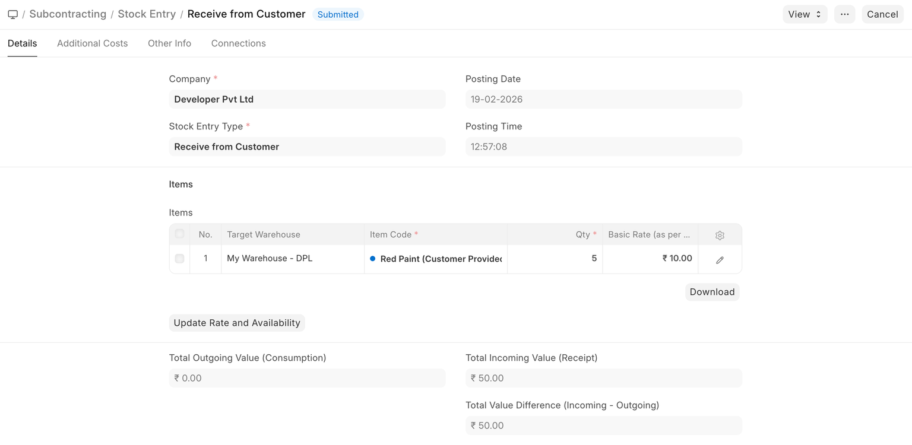Click the Posting Date field

click(603, 99)
